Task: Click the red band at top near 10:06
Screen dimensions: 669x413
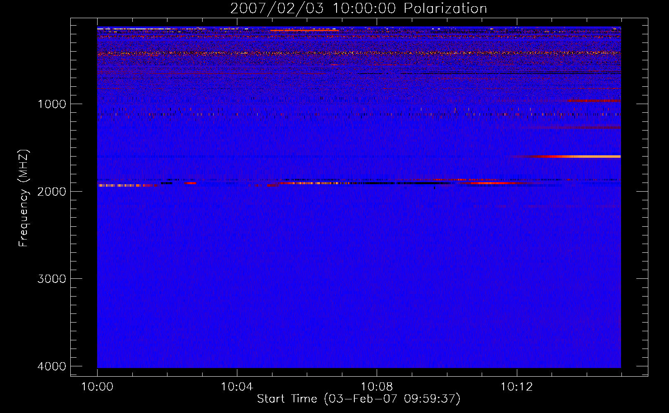Action: (304, 30)
